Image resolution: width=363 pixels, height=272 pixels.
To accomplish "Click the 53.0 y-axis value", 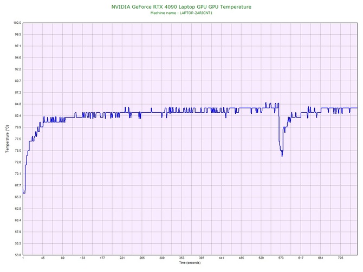I will pos(18,255).
